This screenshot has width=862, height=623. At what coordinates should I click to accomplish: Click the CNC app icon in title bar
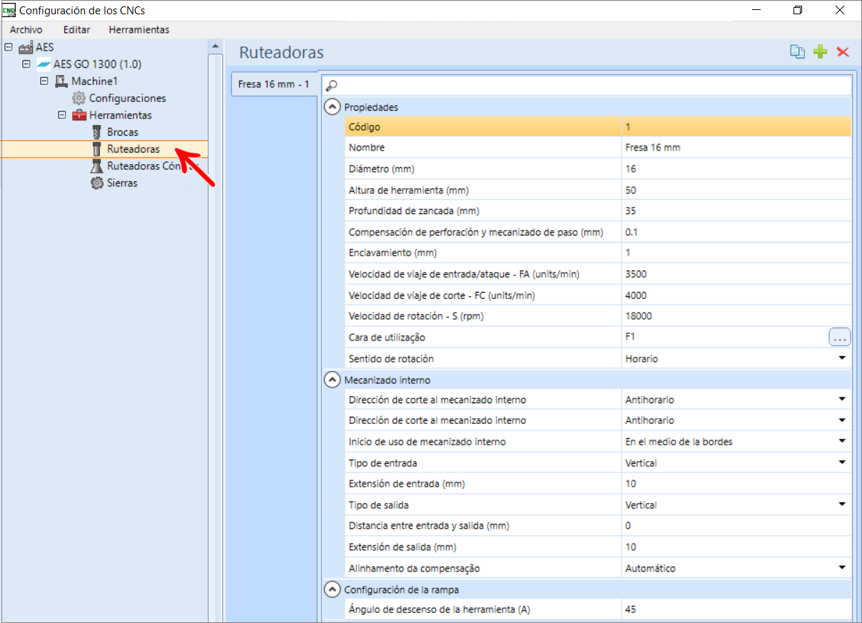tap(9, 10)
